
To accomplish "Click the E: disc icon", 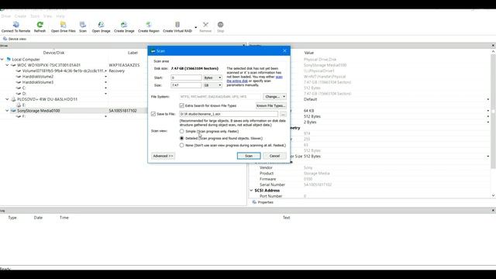I will [x=19, y=105].
